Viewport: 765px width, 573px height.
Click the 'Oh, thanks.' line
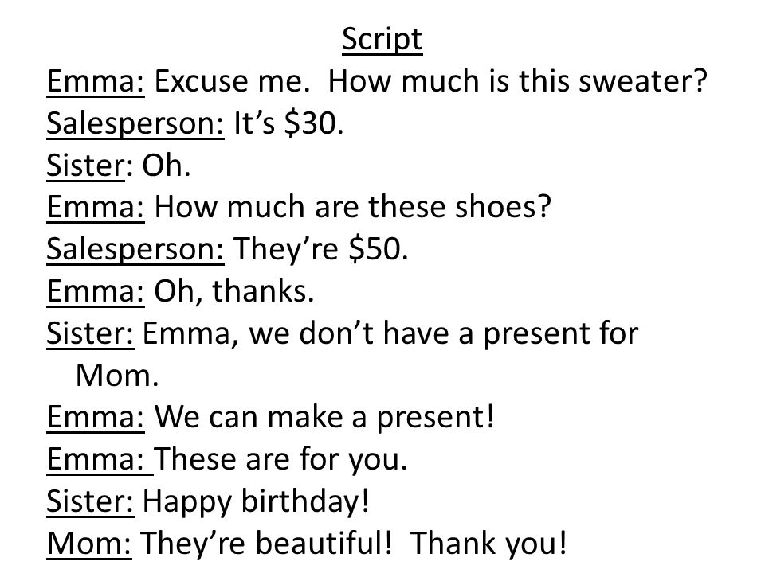coord(234,291)
